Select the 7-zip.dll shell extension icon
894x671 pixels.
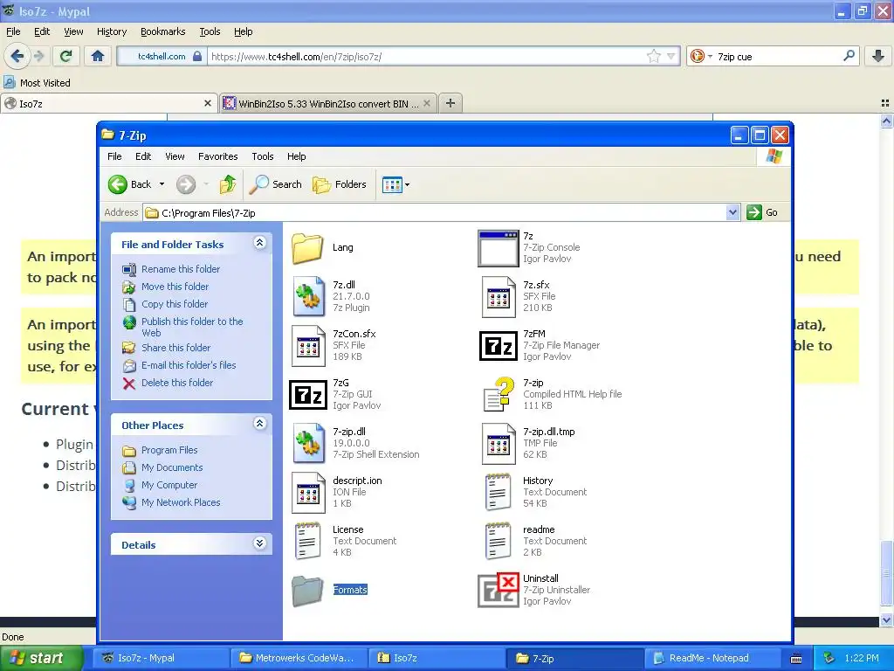point(308,443)
